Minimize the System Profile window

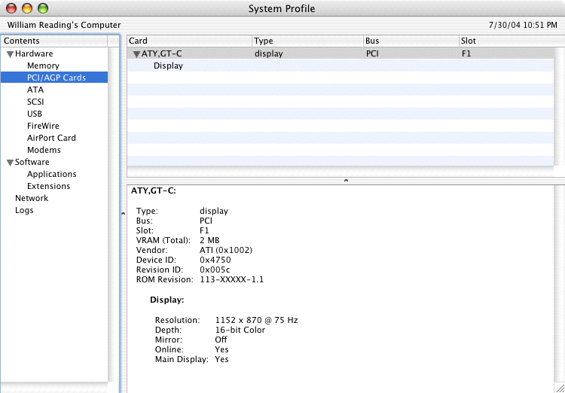[27, 8]
